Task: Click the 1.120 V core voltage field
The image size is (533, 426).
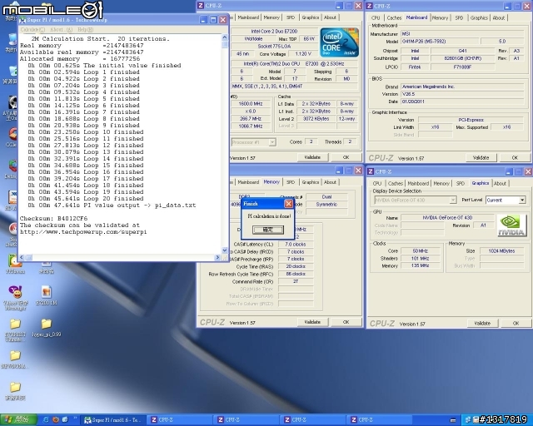Action: point(303,54)
